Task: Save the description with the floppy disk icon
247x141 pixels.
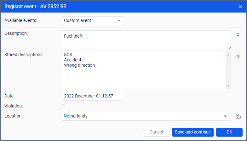Action: click(x=238, y=35)
